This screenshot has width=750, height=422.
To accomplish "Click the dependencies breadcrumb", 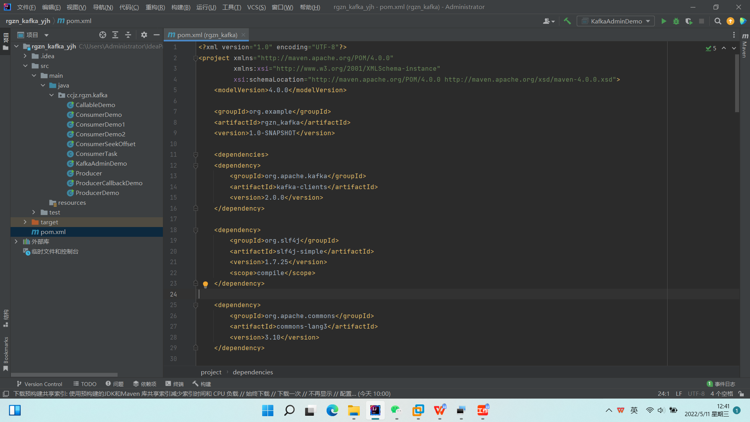I will (x=253, y=372).
